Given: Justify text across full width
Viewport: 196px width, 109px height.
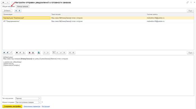Looking at the screenshot, I should [x=64, y=53].
